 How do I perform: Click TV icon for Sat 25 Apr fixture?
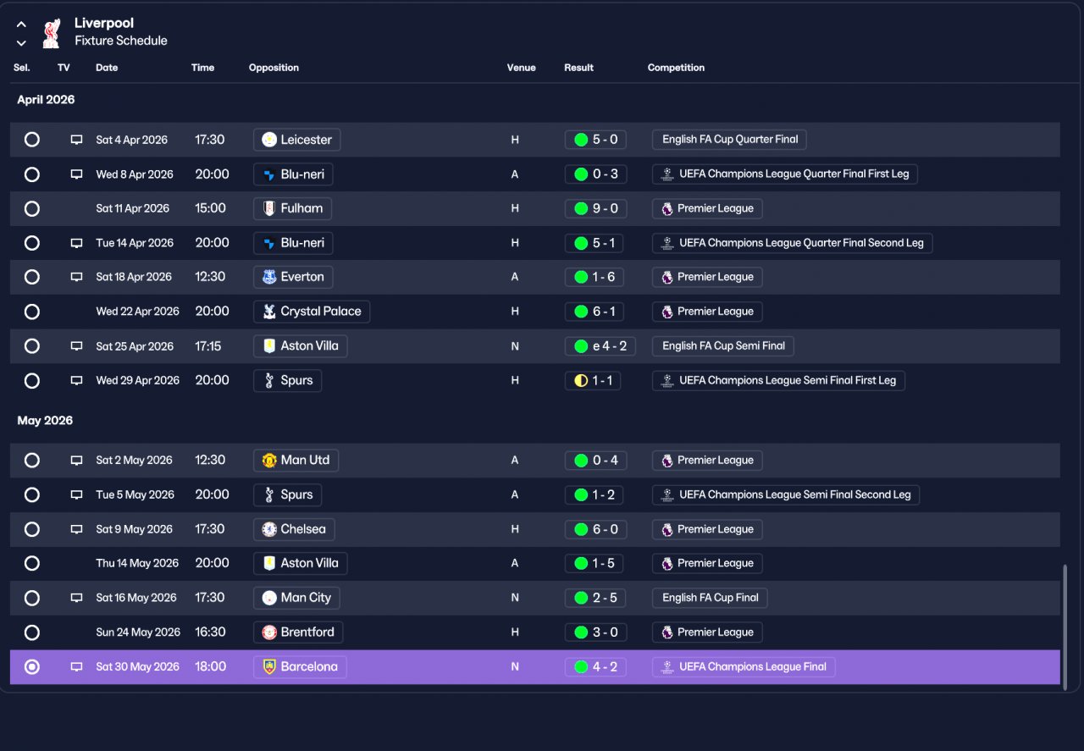point(76,346)
